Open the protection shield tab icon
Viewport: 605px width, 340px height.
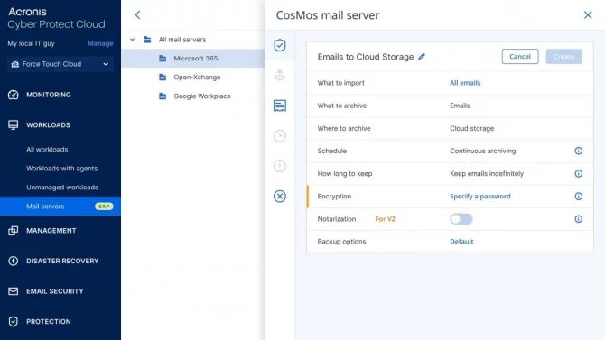click(x=280, y=45)
